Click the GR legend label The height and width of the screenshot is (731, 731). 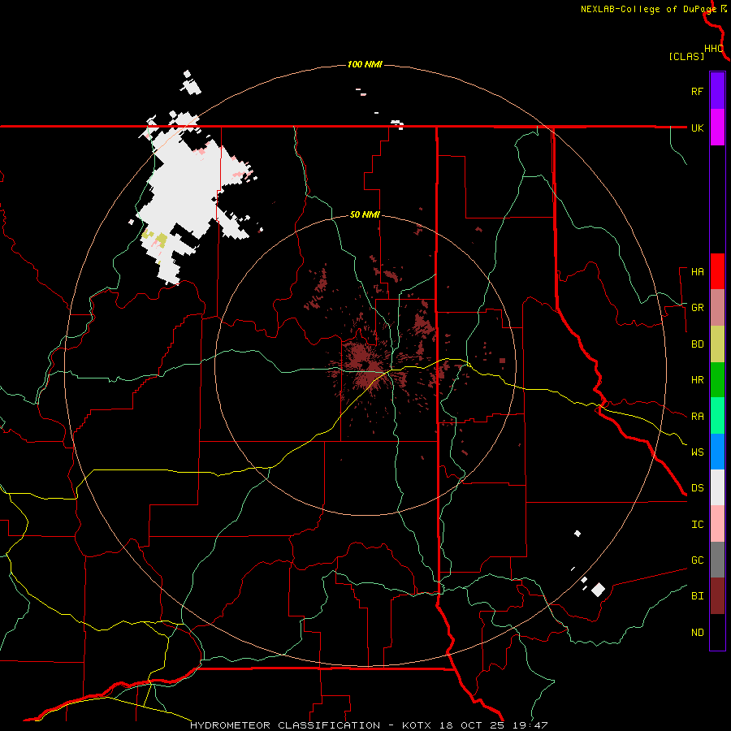click(697, 308)
